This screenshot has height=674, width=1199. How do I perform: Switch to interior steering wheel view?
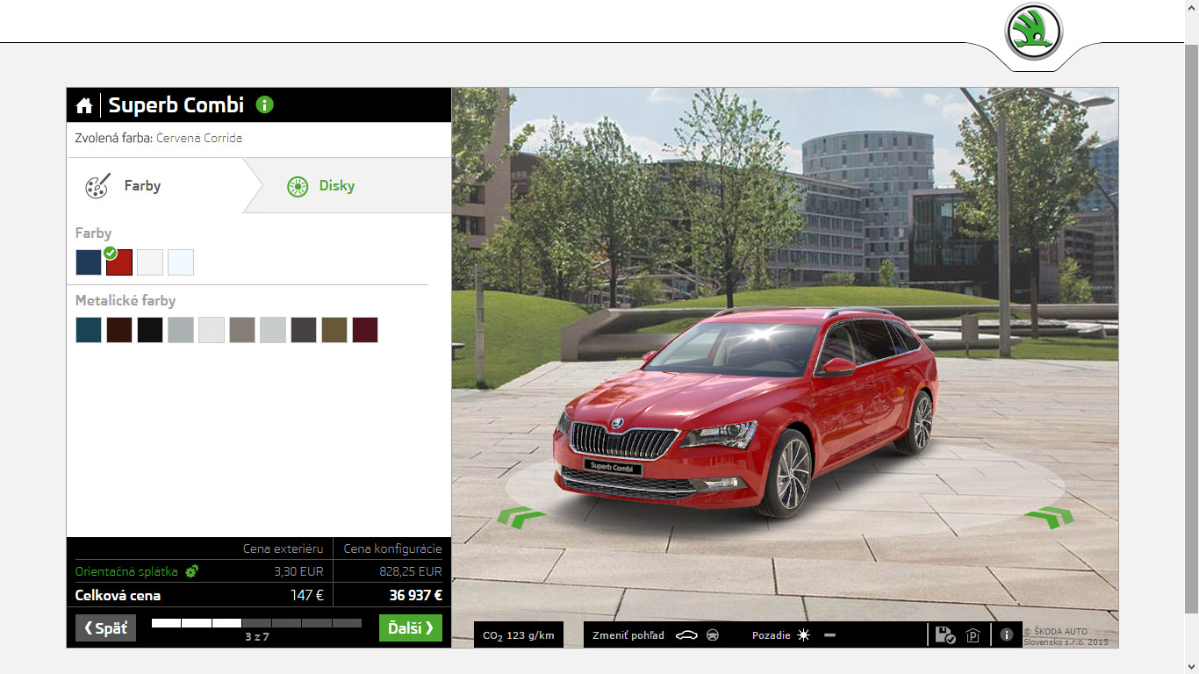coord(713,635)
